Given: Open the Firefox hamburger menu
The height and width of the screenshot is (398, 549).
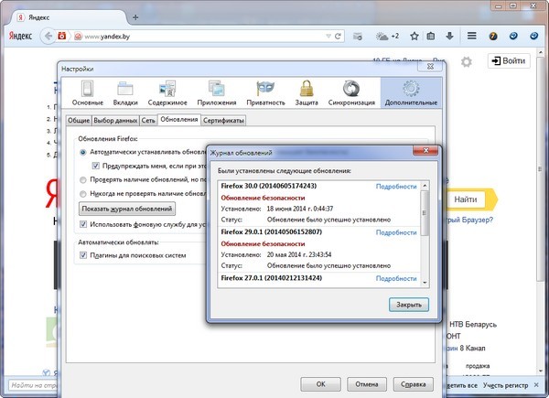Looking at the screenshot, I should coord(471,36).
